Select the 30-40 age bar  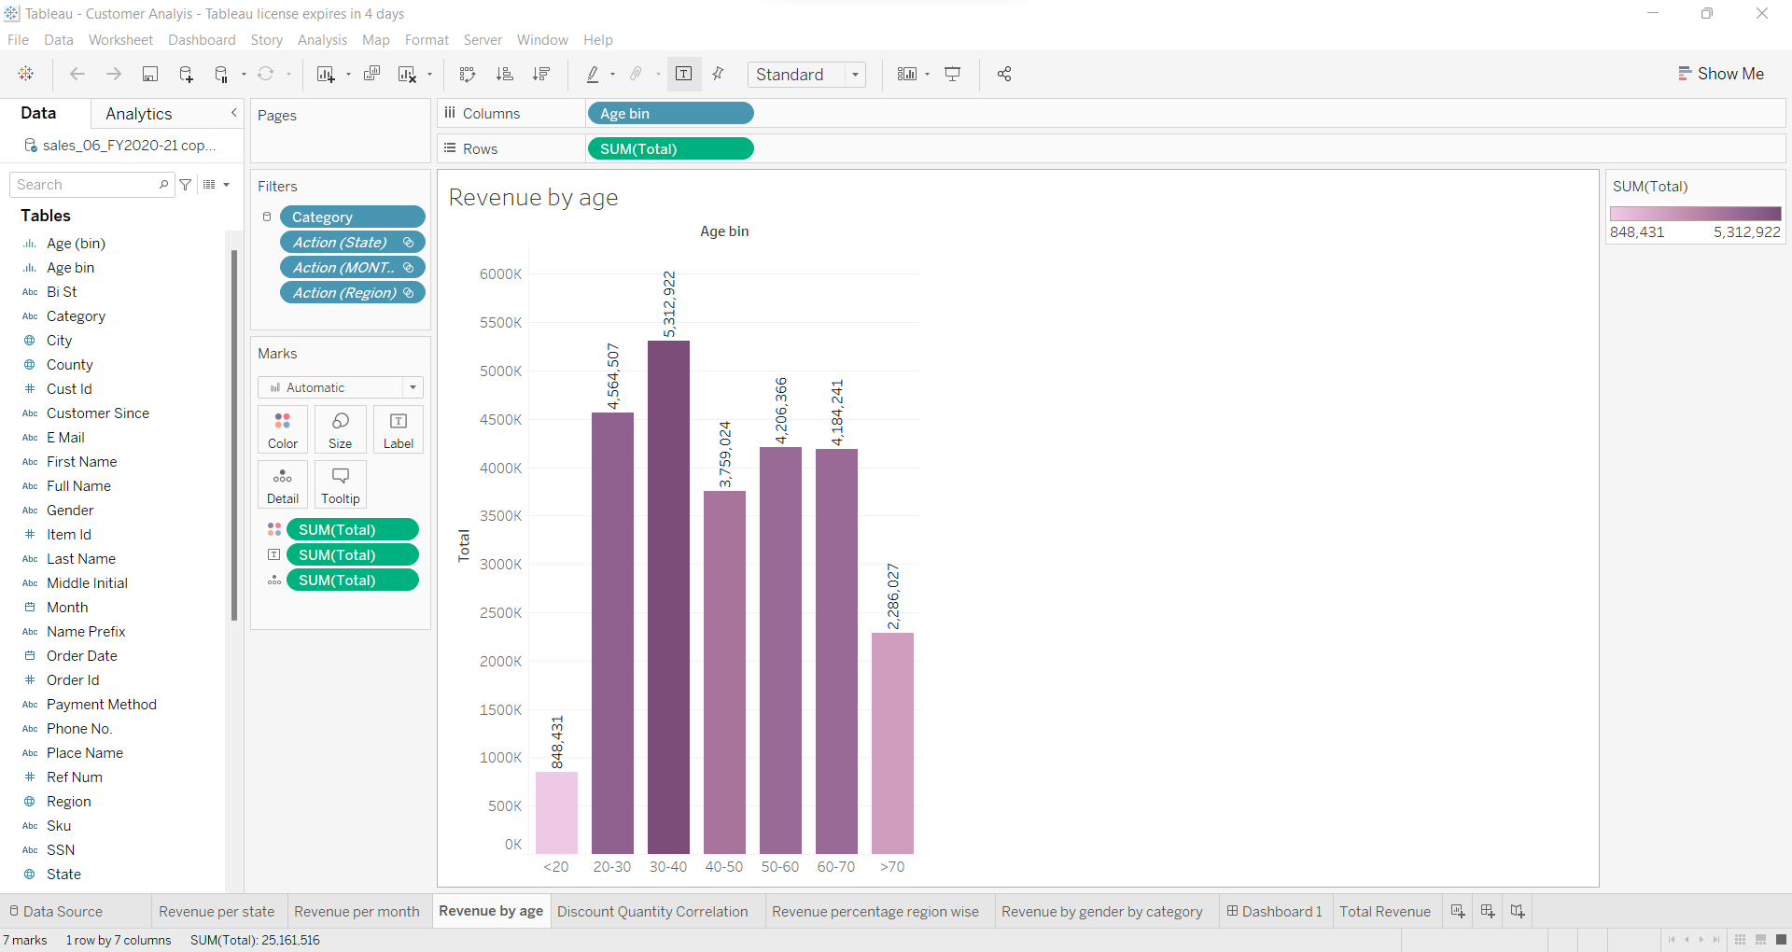(x=668, y=597)
